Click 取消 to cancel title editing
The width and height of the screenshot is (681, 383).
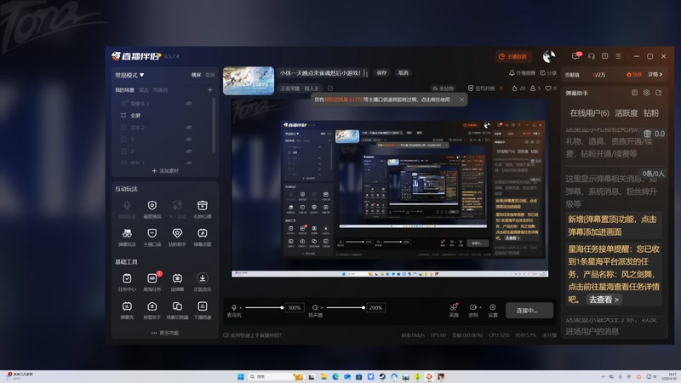[403, 73]
